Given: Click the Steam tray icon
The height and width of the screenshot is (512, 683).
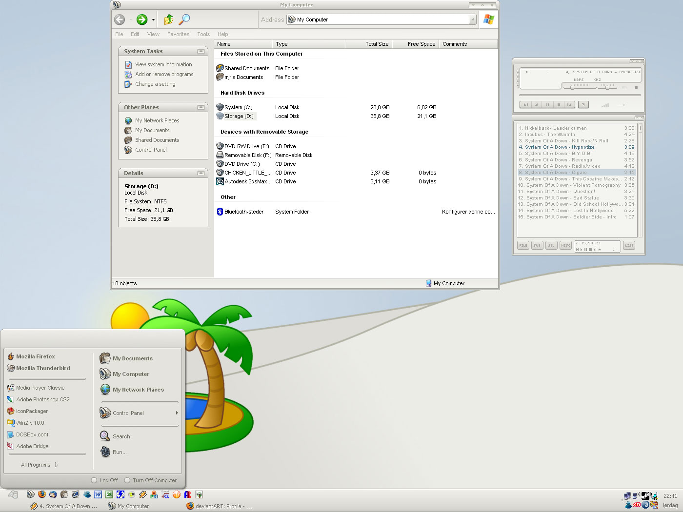Looking at the screenshot, I should 645,496.
